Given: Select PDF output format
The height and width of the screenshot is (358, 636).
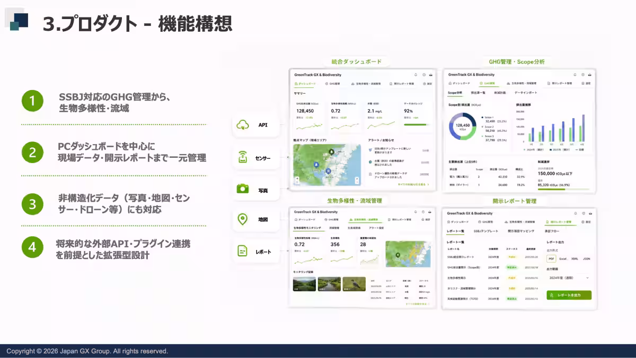Looking at the screenshot, I should click(551, 258).
